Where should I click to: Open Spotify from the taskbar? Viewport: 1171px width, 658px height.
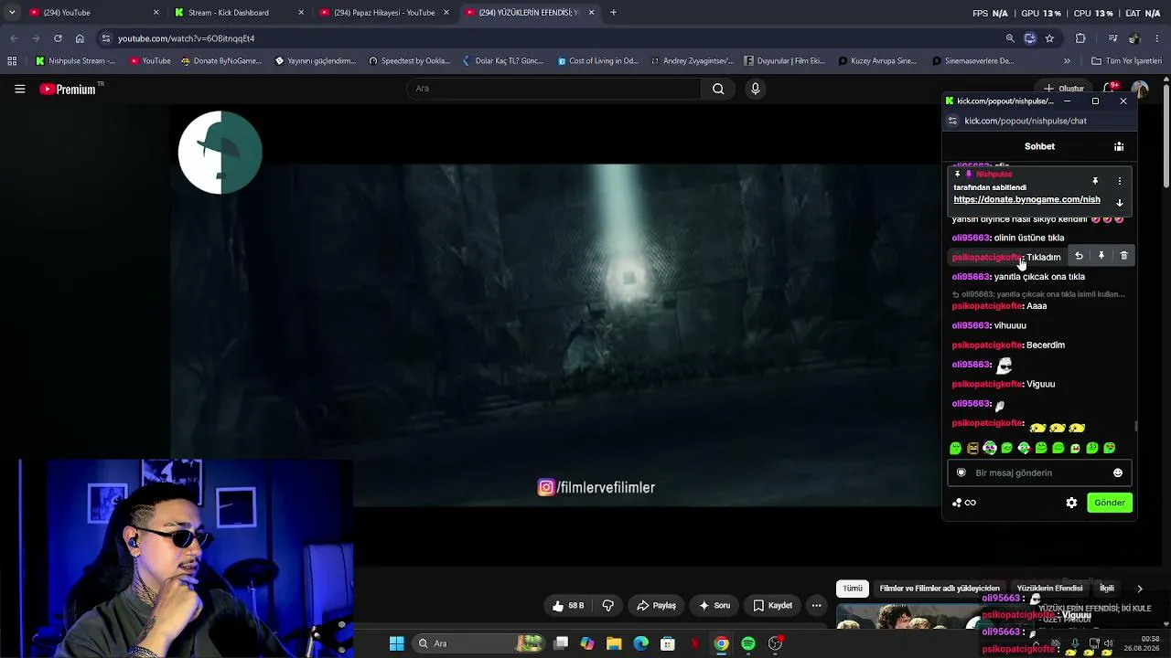tap(748, 643)
